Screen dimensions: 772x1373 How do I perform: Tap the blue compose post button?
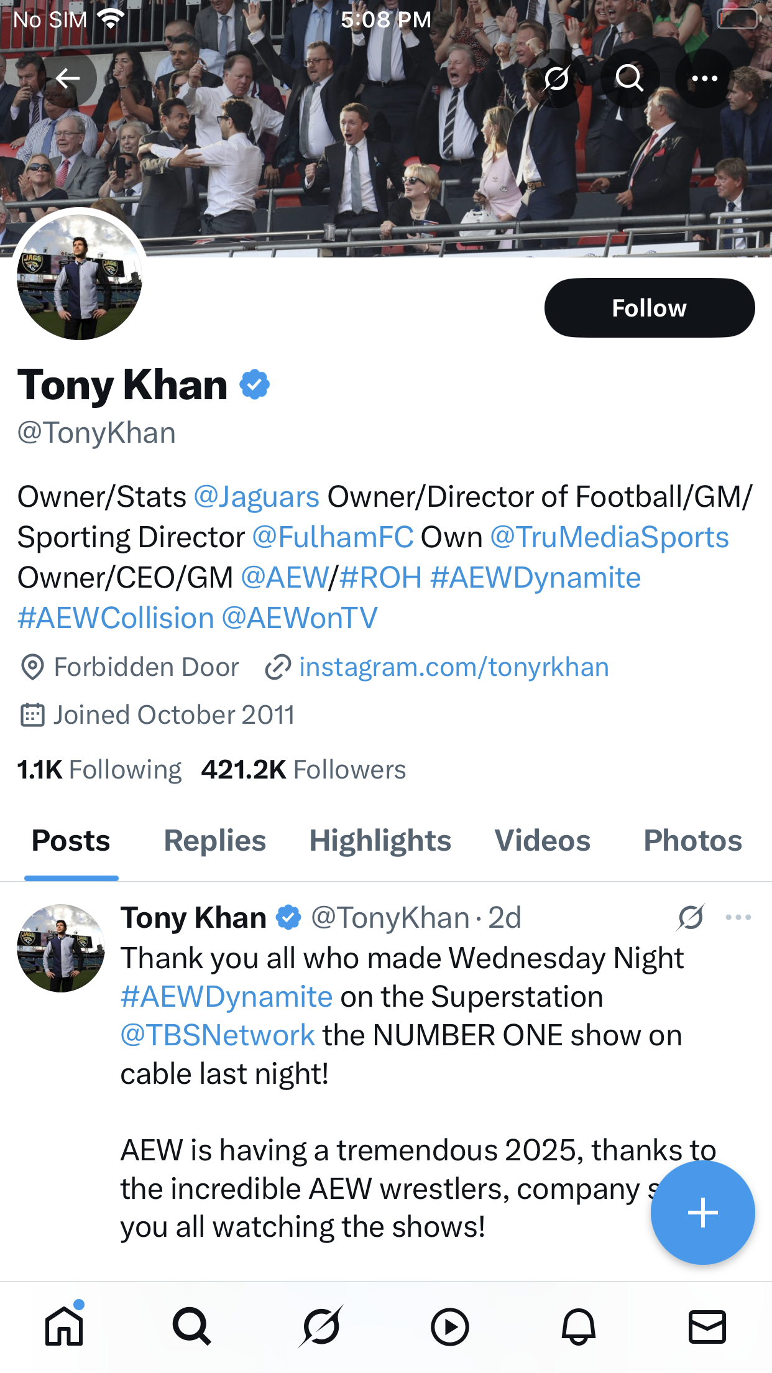pos(702,1212)
